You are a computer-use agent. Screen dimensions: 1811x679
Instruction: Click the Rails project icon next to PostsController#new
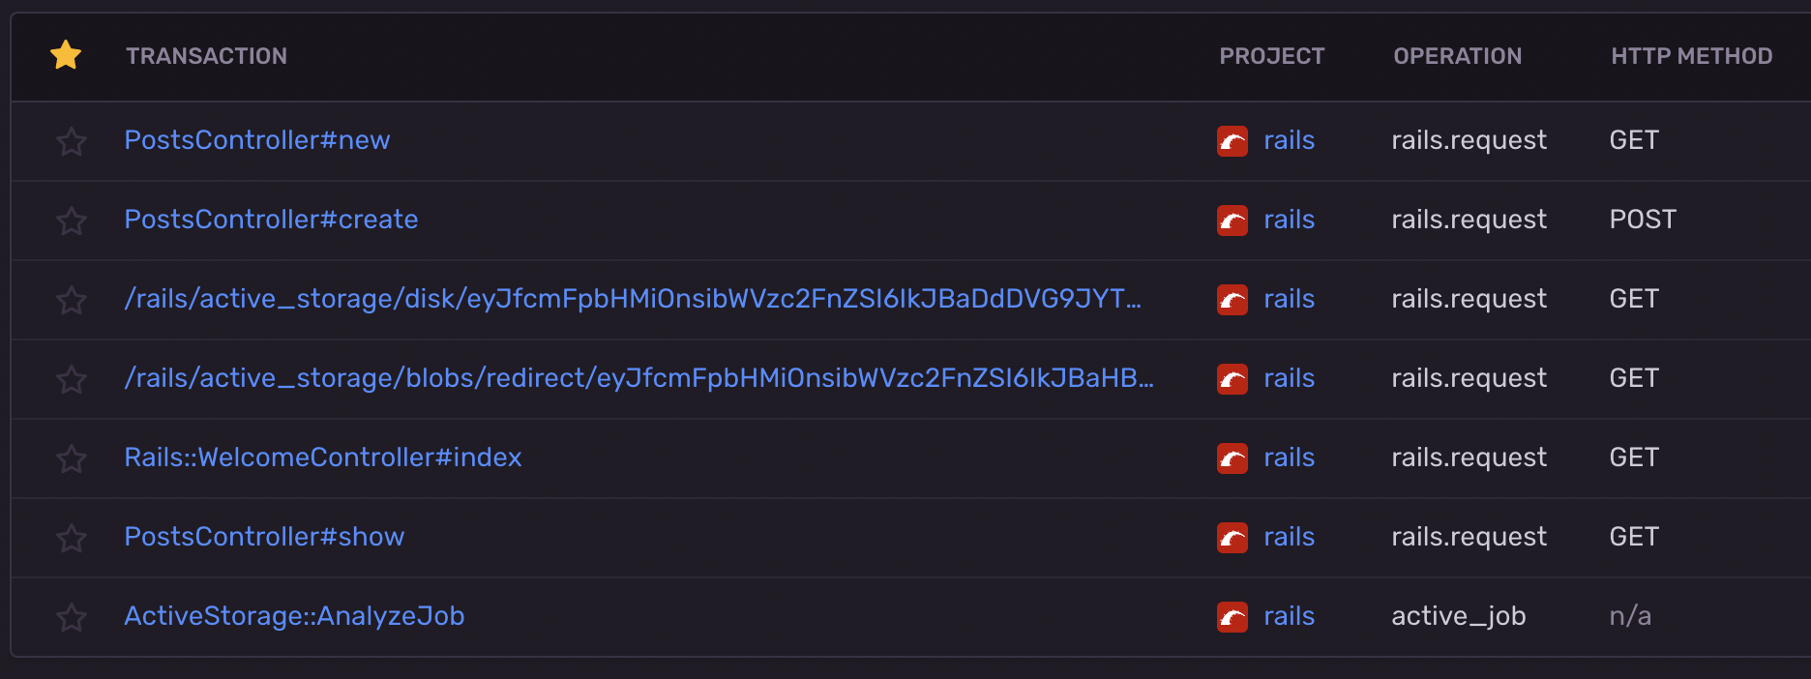pos(1232,141)
